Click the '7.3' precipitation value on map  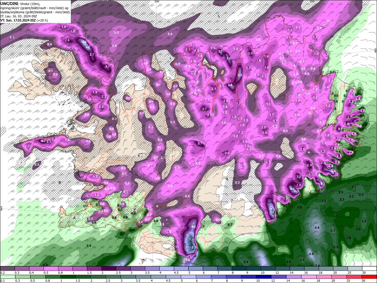click(191, 239)
